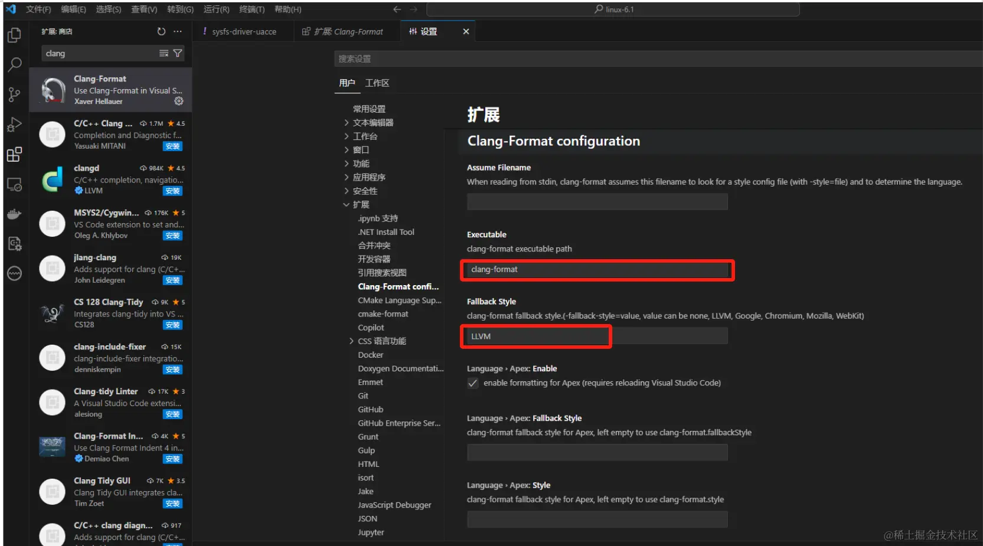Disable Apex formatting checkbox
This screenshot has width=983, height=546.
click(472, 383)
